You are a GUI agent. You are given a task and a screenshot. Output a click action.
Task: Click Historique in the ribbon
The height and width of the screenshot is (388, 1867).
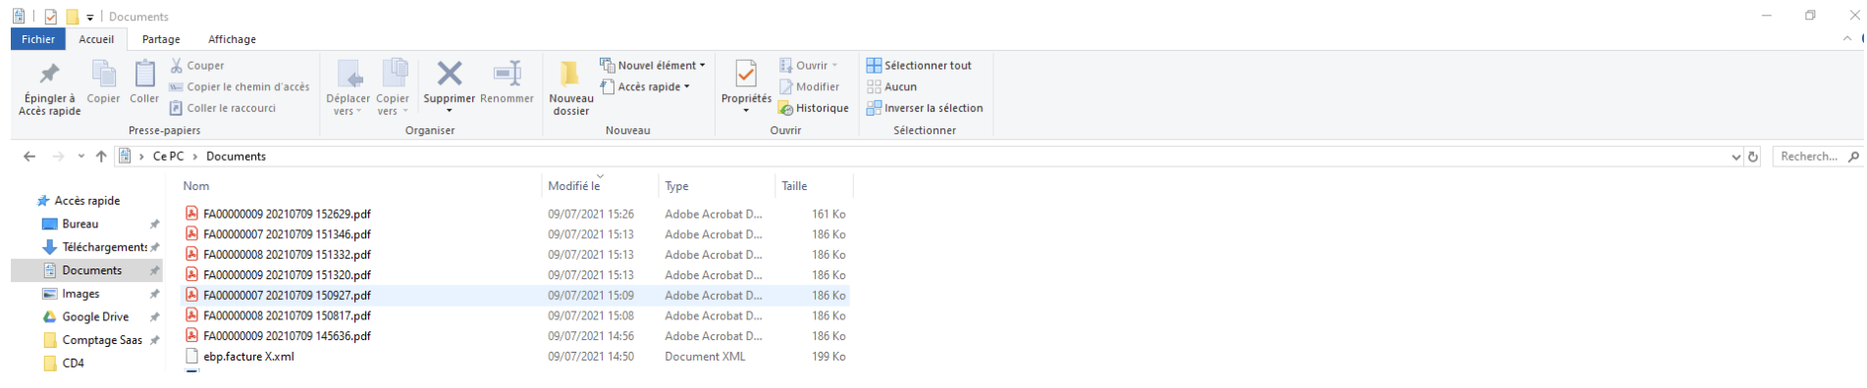[814, 109]
